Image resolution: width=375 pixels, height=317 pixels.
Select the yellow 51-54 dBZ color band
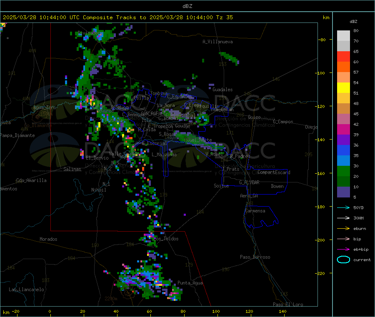(x=343, y=88)
